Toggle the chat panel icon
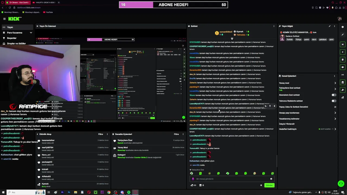 point(343,67)
